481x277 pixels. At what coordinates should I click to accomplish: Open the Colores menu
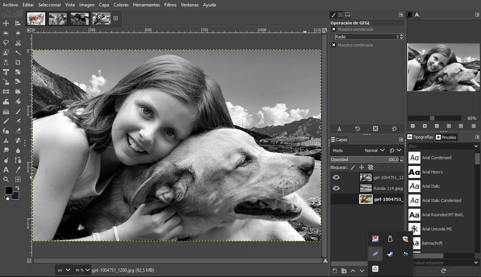pos(121,5)
